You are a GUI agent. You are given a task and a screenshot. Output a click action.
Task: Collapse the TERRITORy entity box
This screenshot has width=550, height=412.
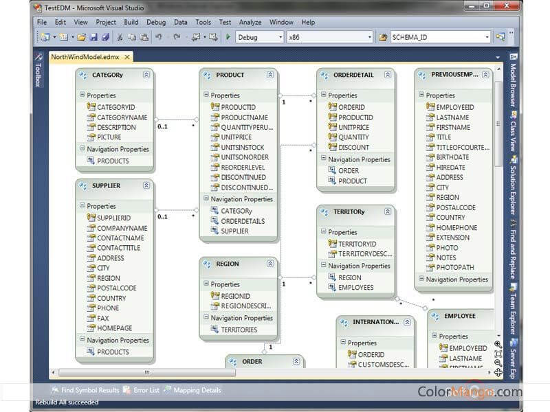tap(388, 211)
